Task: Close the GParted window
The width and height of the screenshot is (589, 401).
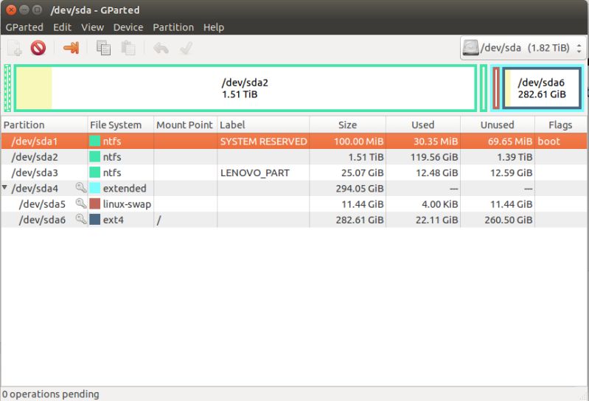Action: pos(11,10)
